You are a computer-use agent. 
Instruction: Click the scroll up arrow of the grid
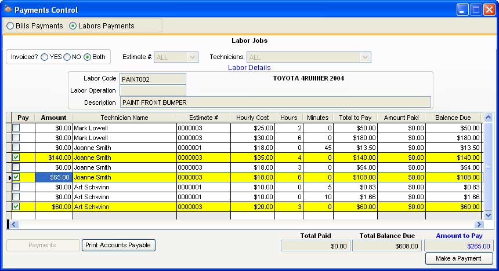(x=488, y=117)
